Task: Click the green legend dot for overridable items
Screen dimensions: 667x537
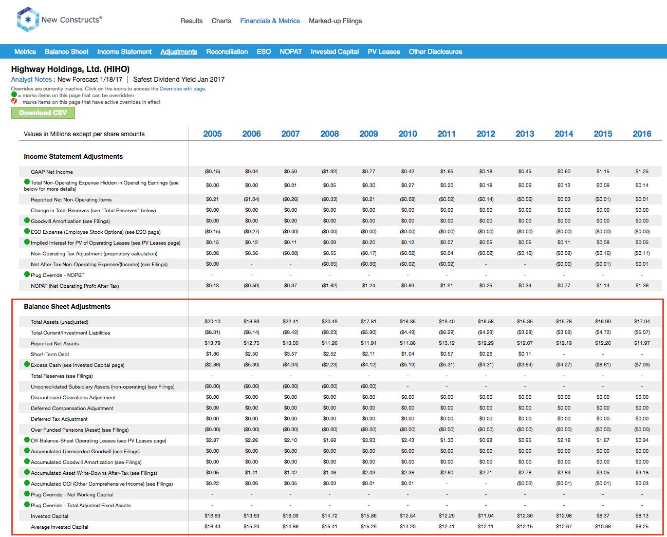Action: pyautogui.click(x=14, y=95)
